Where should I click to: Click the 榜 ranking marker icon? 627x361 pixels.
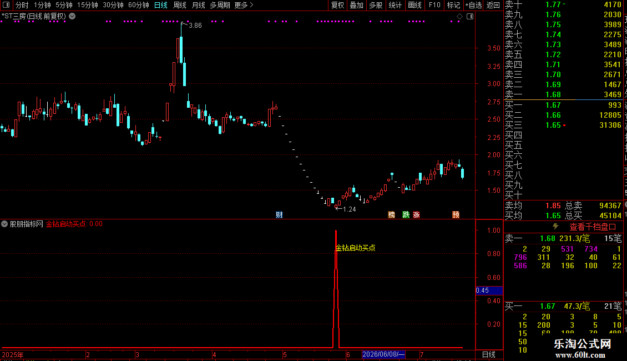[392, 215]
